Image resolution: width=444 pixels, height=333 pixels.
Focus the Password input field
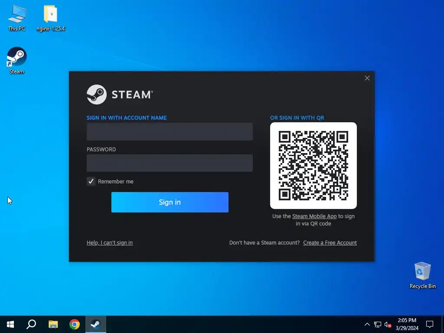(x=170, y=163)
